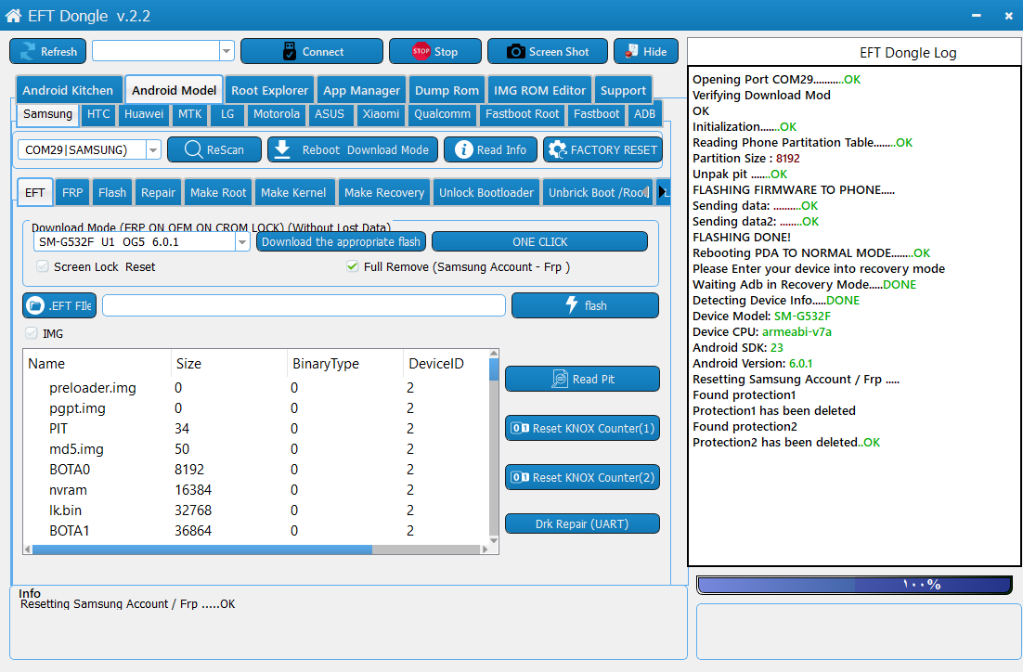Click the Reset KNOX Counter(1) binary icon
Viewport: 1023px width, 672px height.
coord(520,428)
